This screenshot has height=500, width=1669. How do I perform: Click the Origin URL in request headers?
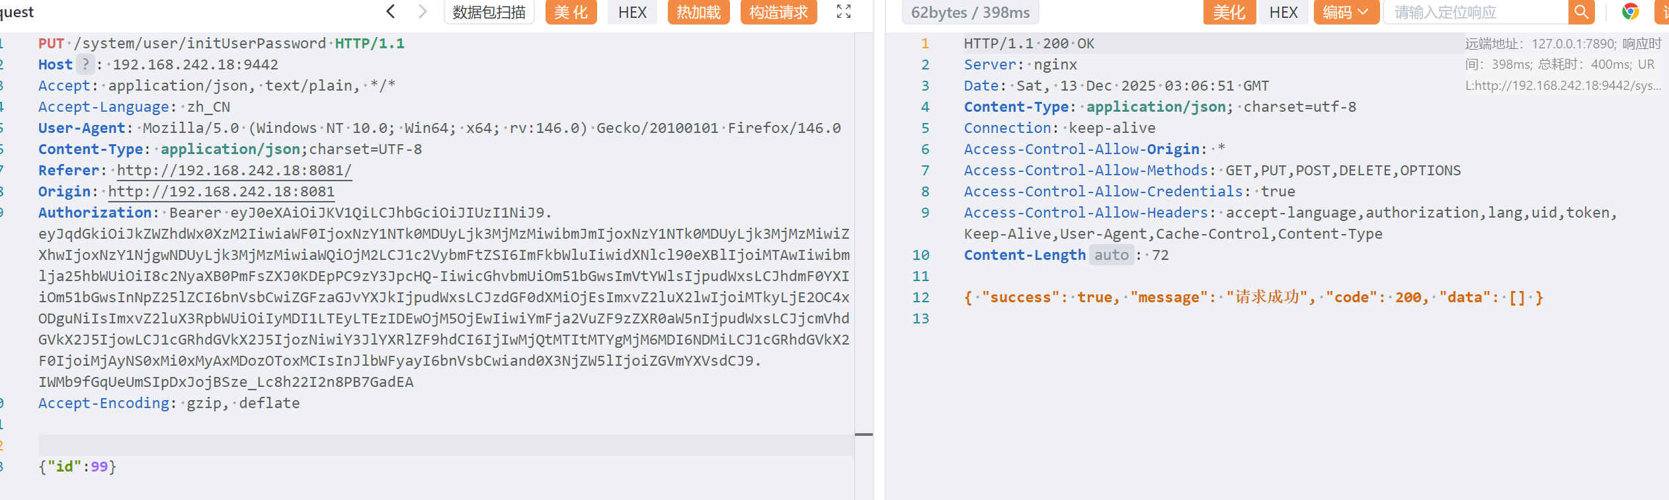[x=221, y=192]
